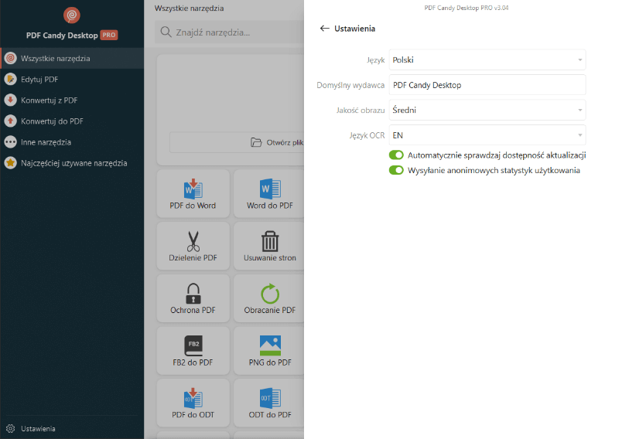Select Najczęściej używane narzędzia in the sidebar
629x439 pixels.
tap(72, 163)
